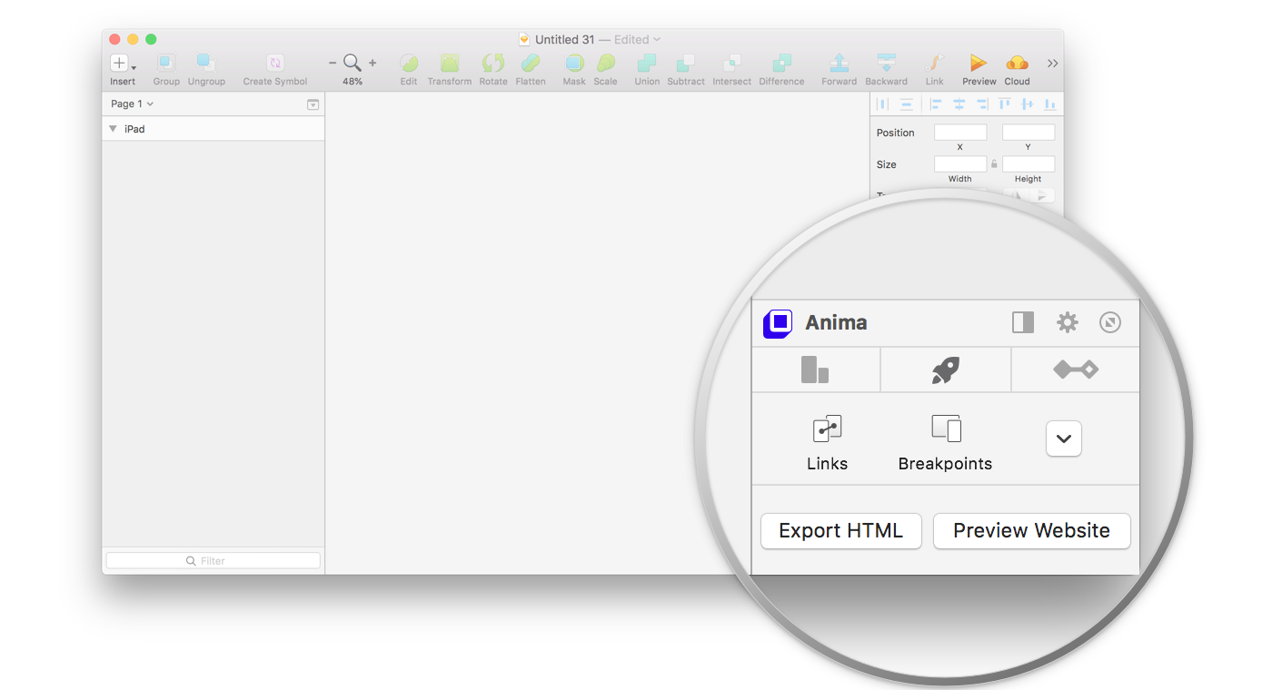Click the Untitled 31 document title
Screen dimensions: 1272x690
coord(564,40)
